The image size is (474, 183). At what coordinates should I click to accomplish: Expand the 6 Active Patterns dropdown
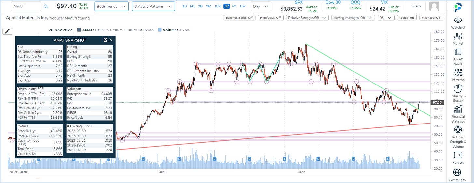coord(153,6)
